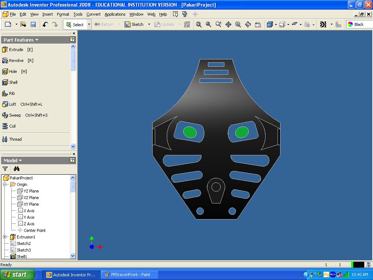Switch to PPDraxonFront Paint in taskbar
This screenshot has height=280, width=373.
click(130, 275)
